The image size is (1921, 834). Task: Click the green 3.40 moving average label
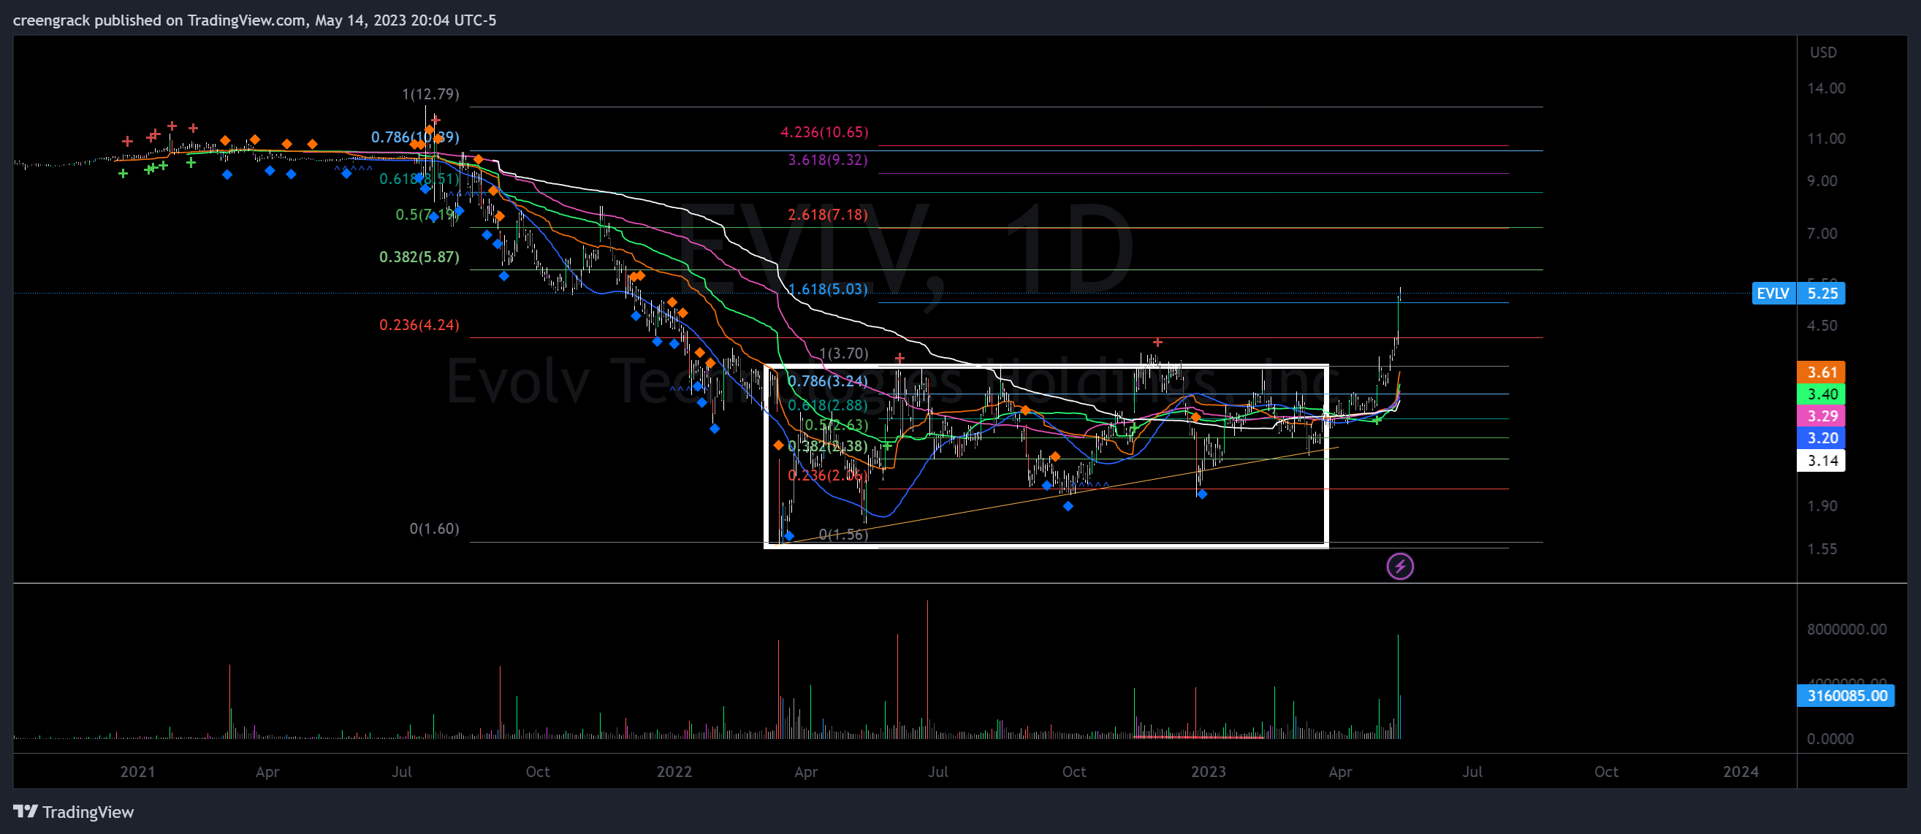[x=1821, y=394]
